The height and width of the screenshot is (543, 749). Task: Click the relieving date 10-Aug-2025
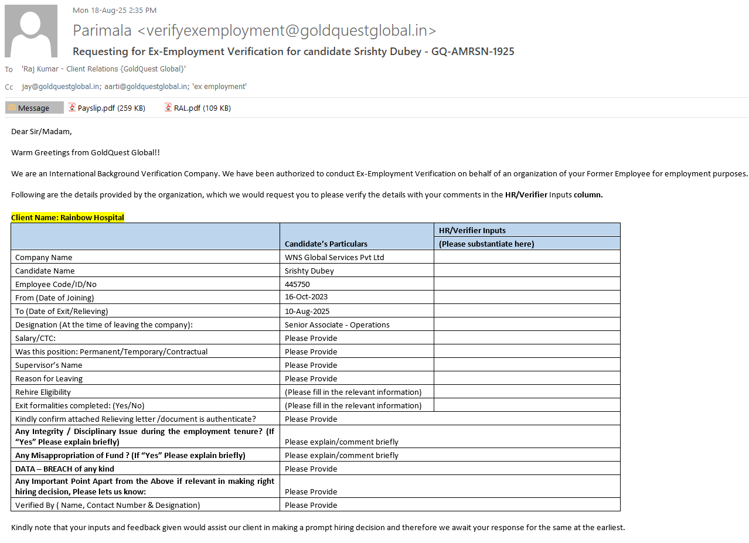[307, 311]
